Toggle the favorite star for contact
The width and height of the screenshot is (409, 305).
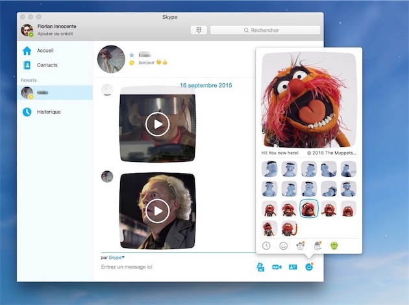point(132,55)
